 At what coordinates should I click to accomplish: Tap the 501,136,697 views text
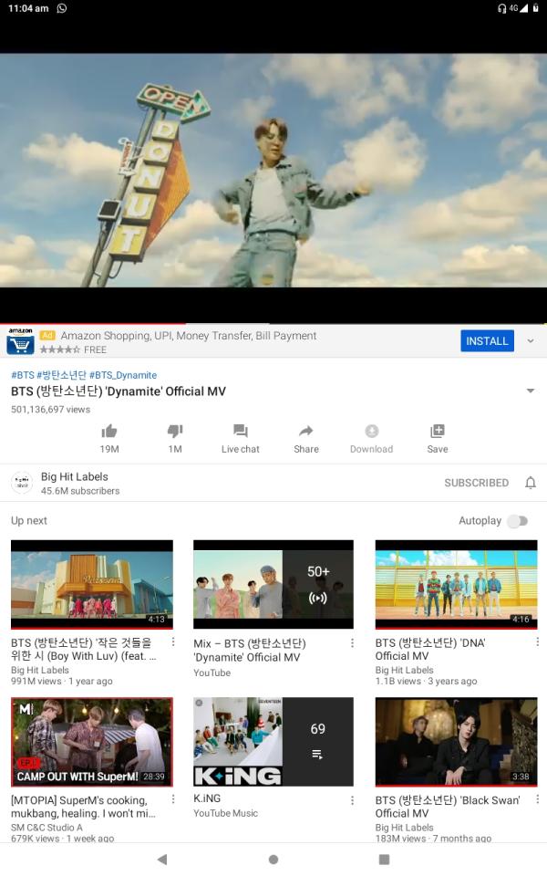click(51, 410)
